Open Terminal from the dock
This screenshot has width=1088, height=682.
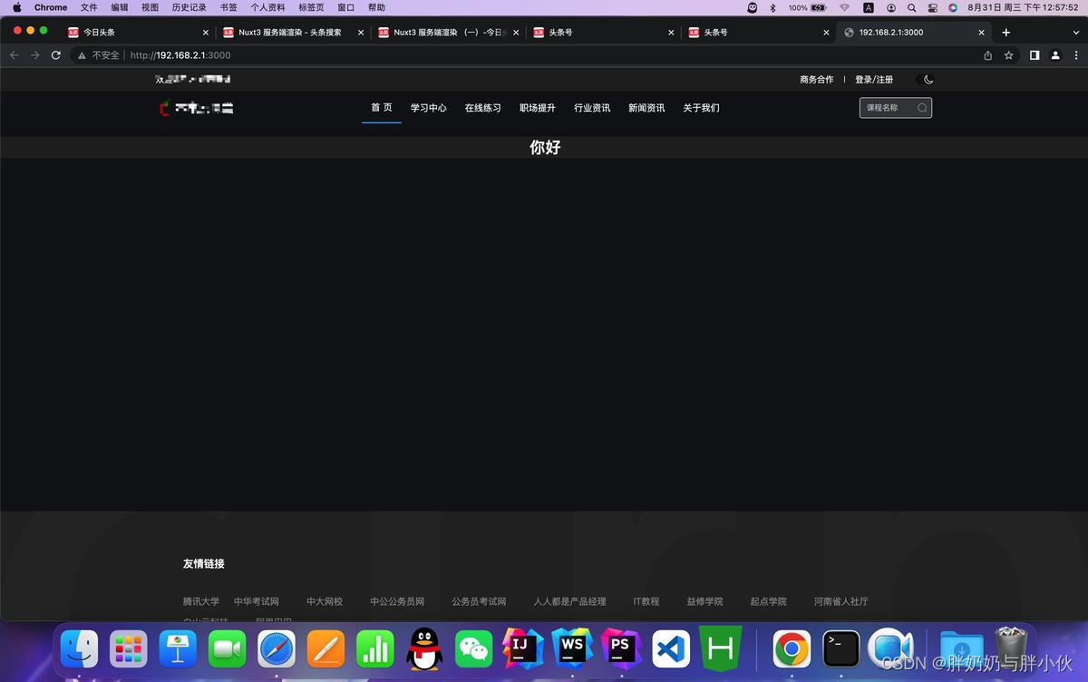(x=840, y=648)
